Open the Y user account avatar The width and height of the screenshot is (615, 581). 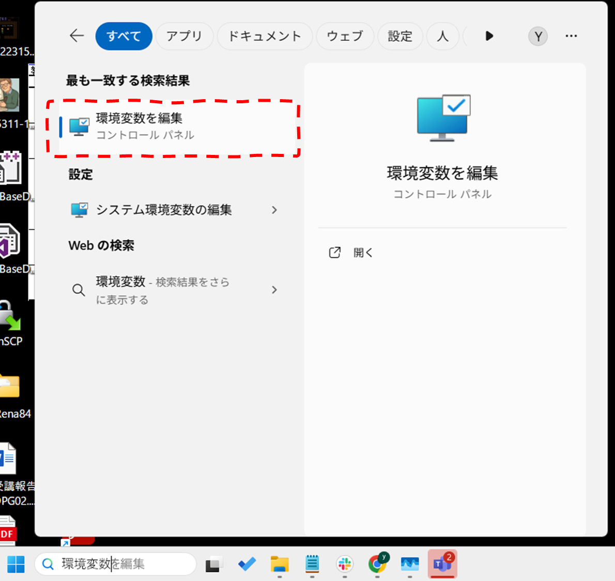(538, 36)
